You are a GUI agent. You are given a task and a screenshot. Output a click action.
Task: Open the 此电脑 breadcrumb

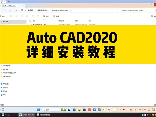coord(31,10)
